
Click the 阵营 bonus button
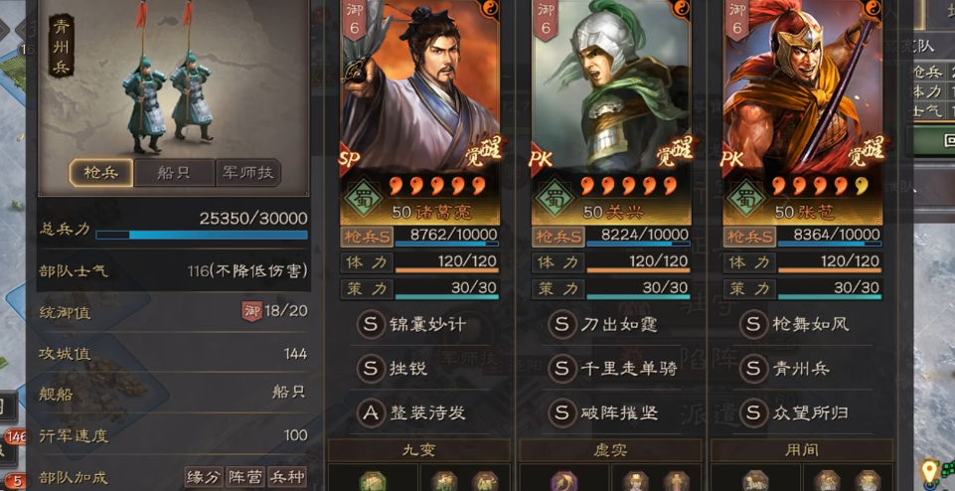click(245, 477)
